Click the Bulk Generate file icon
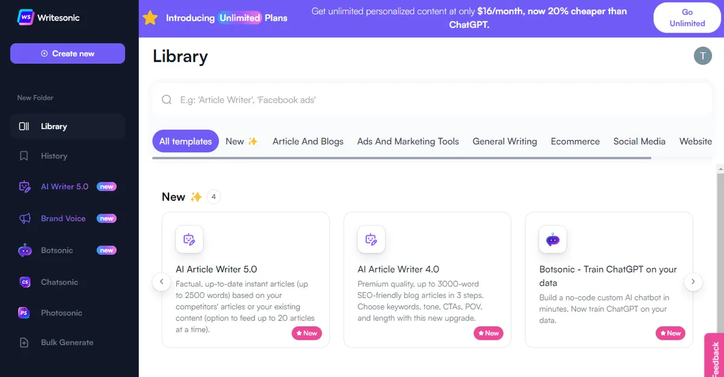The width and height of the screenshot is (724, 377). pyautogui.click(x=24, y=343)
